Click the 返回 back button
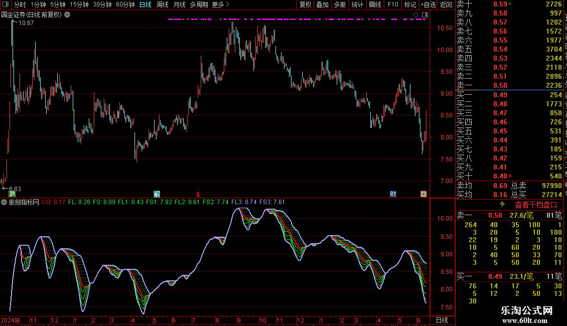 coord(446,5)
